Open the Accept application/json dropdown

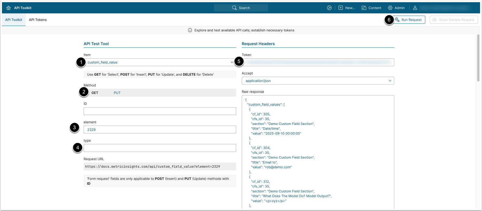pos(318,81)
